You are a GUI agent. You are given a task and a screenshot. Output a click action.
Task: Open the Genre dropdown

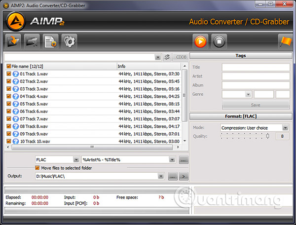pyautogui.click(x=248, y=94)
